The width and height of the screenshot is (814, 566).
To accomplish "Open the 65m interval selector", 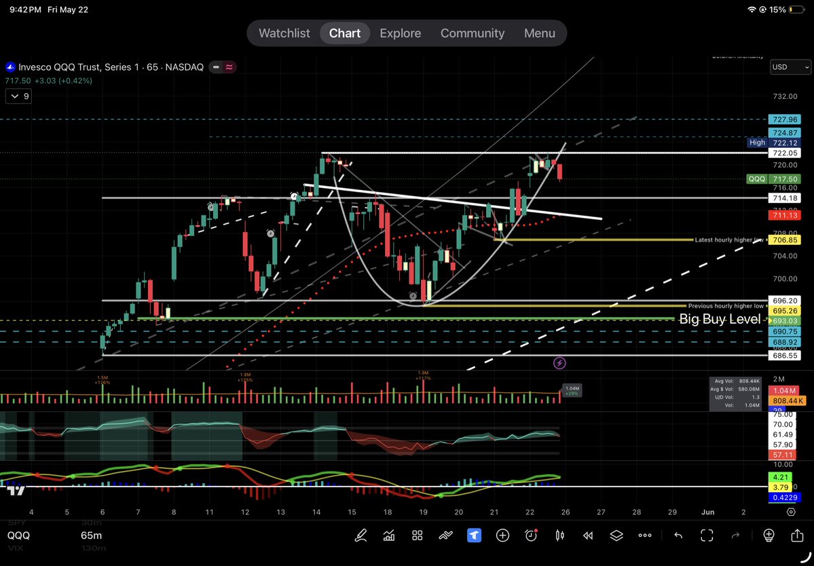I will pos(92,535).
